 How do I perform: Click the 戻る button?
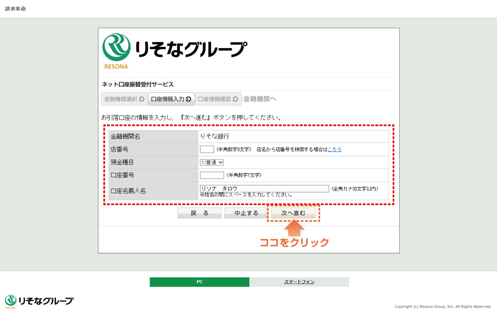(199, 213)
